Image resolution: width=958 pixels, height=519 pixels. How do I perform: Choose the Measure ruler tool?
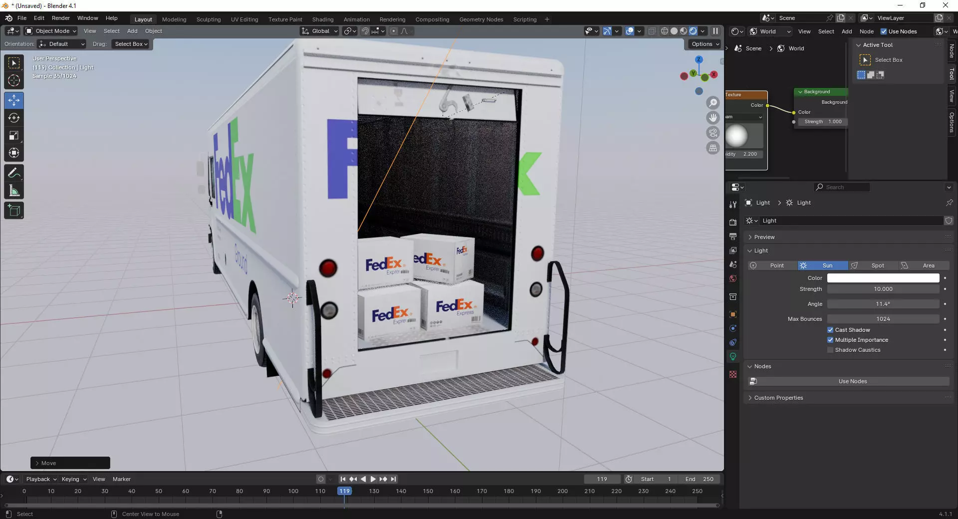14,191
